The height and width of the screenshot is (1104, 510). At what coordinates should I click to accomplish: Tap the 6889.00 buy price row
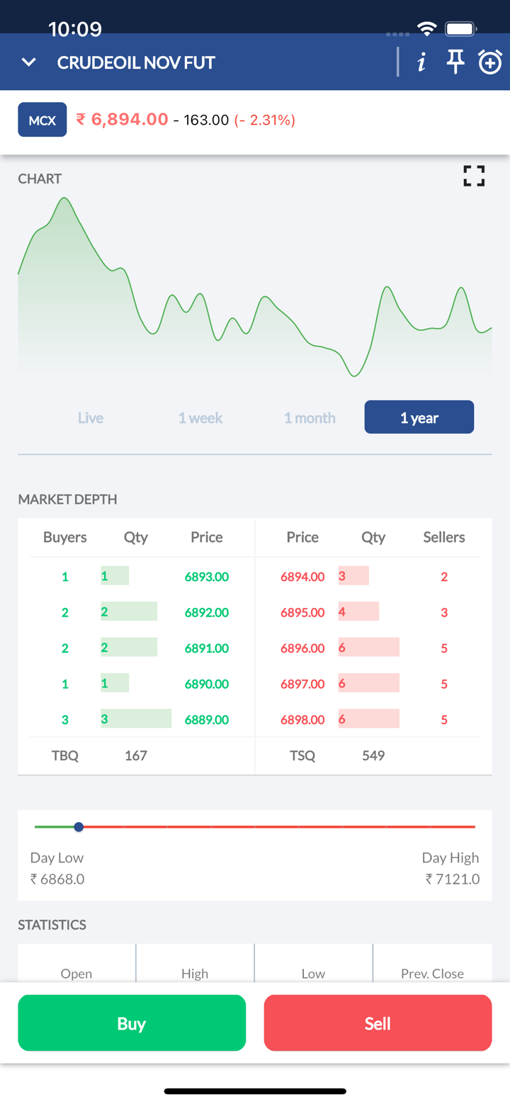[207, 720]
